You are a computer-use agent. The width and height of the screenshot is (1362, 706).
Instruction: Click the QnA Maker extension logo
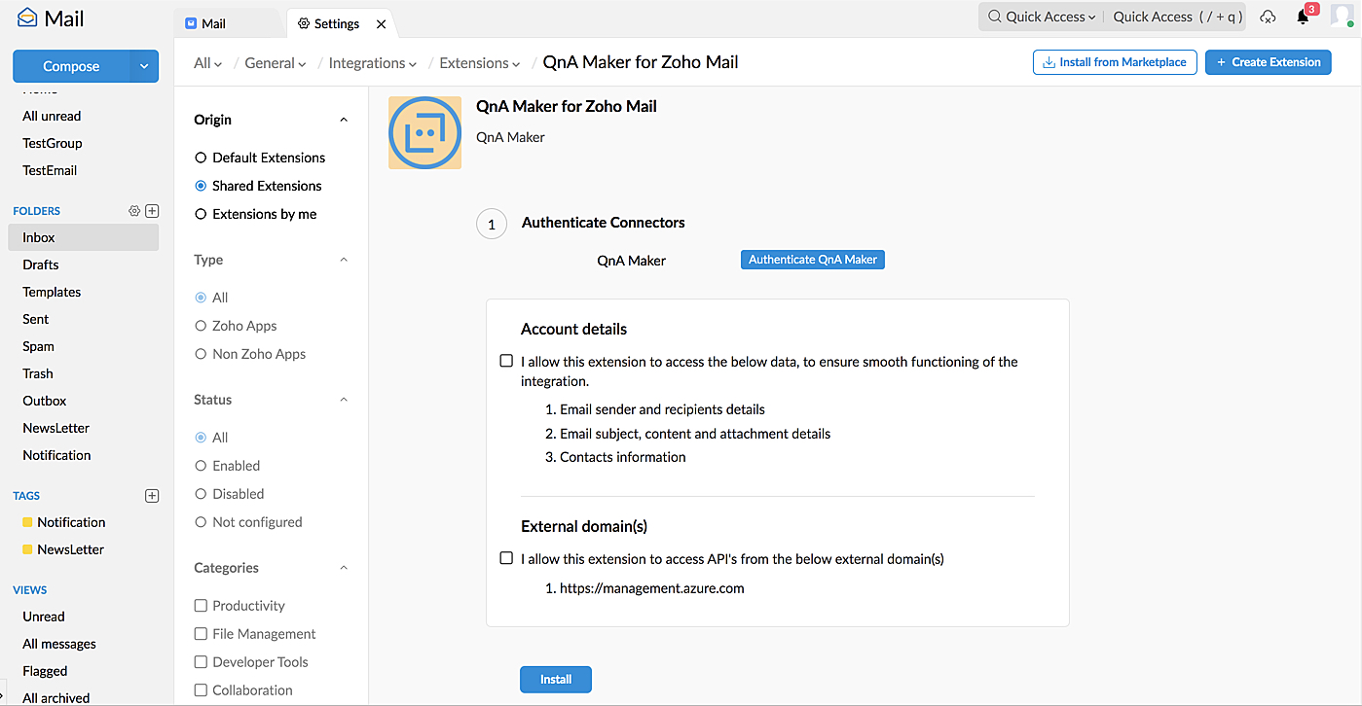click(x=424, y=132)
